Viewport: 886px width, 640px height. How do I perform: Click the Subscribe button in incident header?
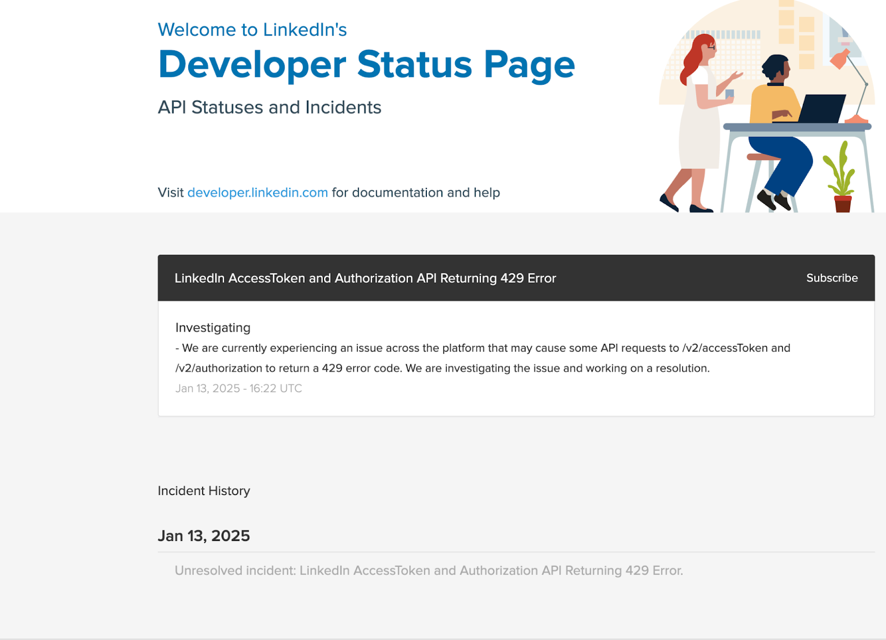coord(832,278)
